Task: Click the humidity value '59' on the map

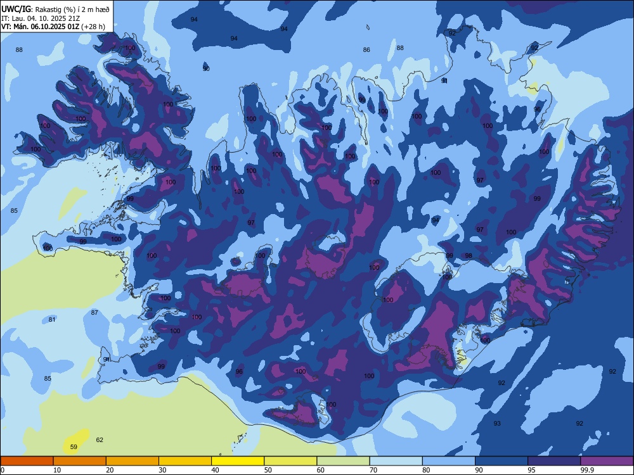Action: [74, 446]
